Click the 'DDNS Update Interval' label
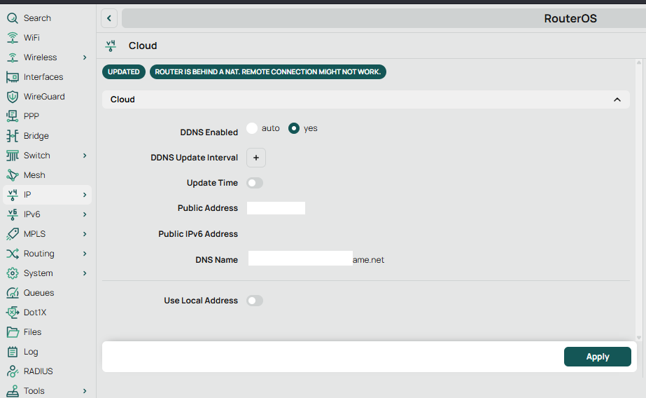The image size is (646, 398). coord(194,158)
